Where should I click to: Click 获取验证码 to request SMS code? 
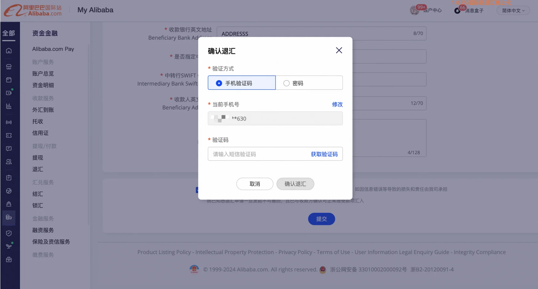[324, 154]
